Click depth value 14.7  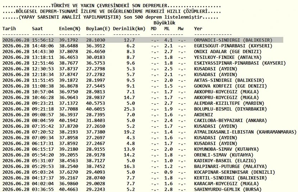(x=129, y=98)
